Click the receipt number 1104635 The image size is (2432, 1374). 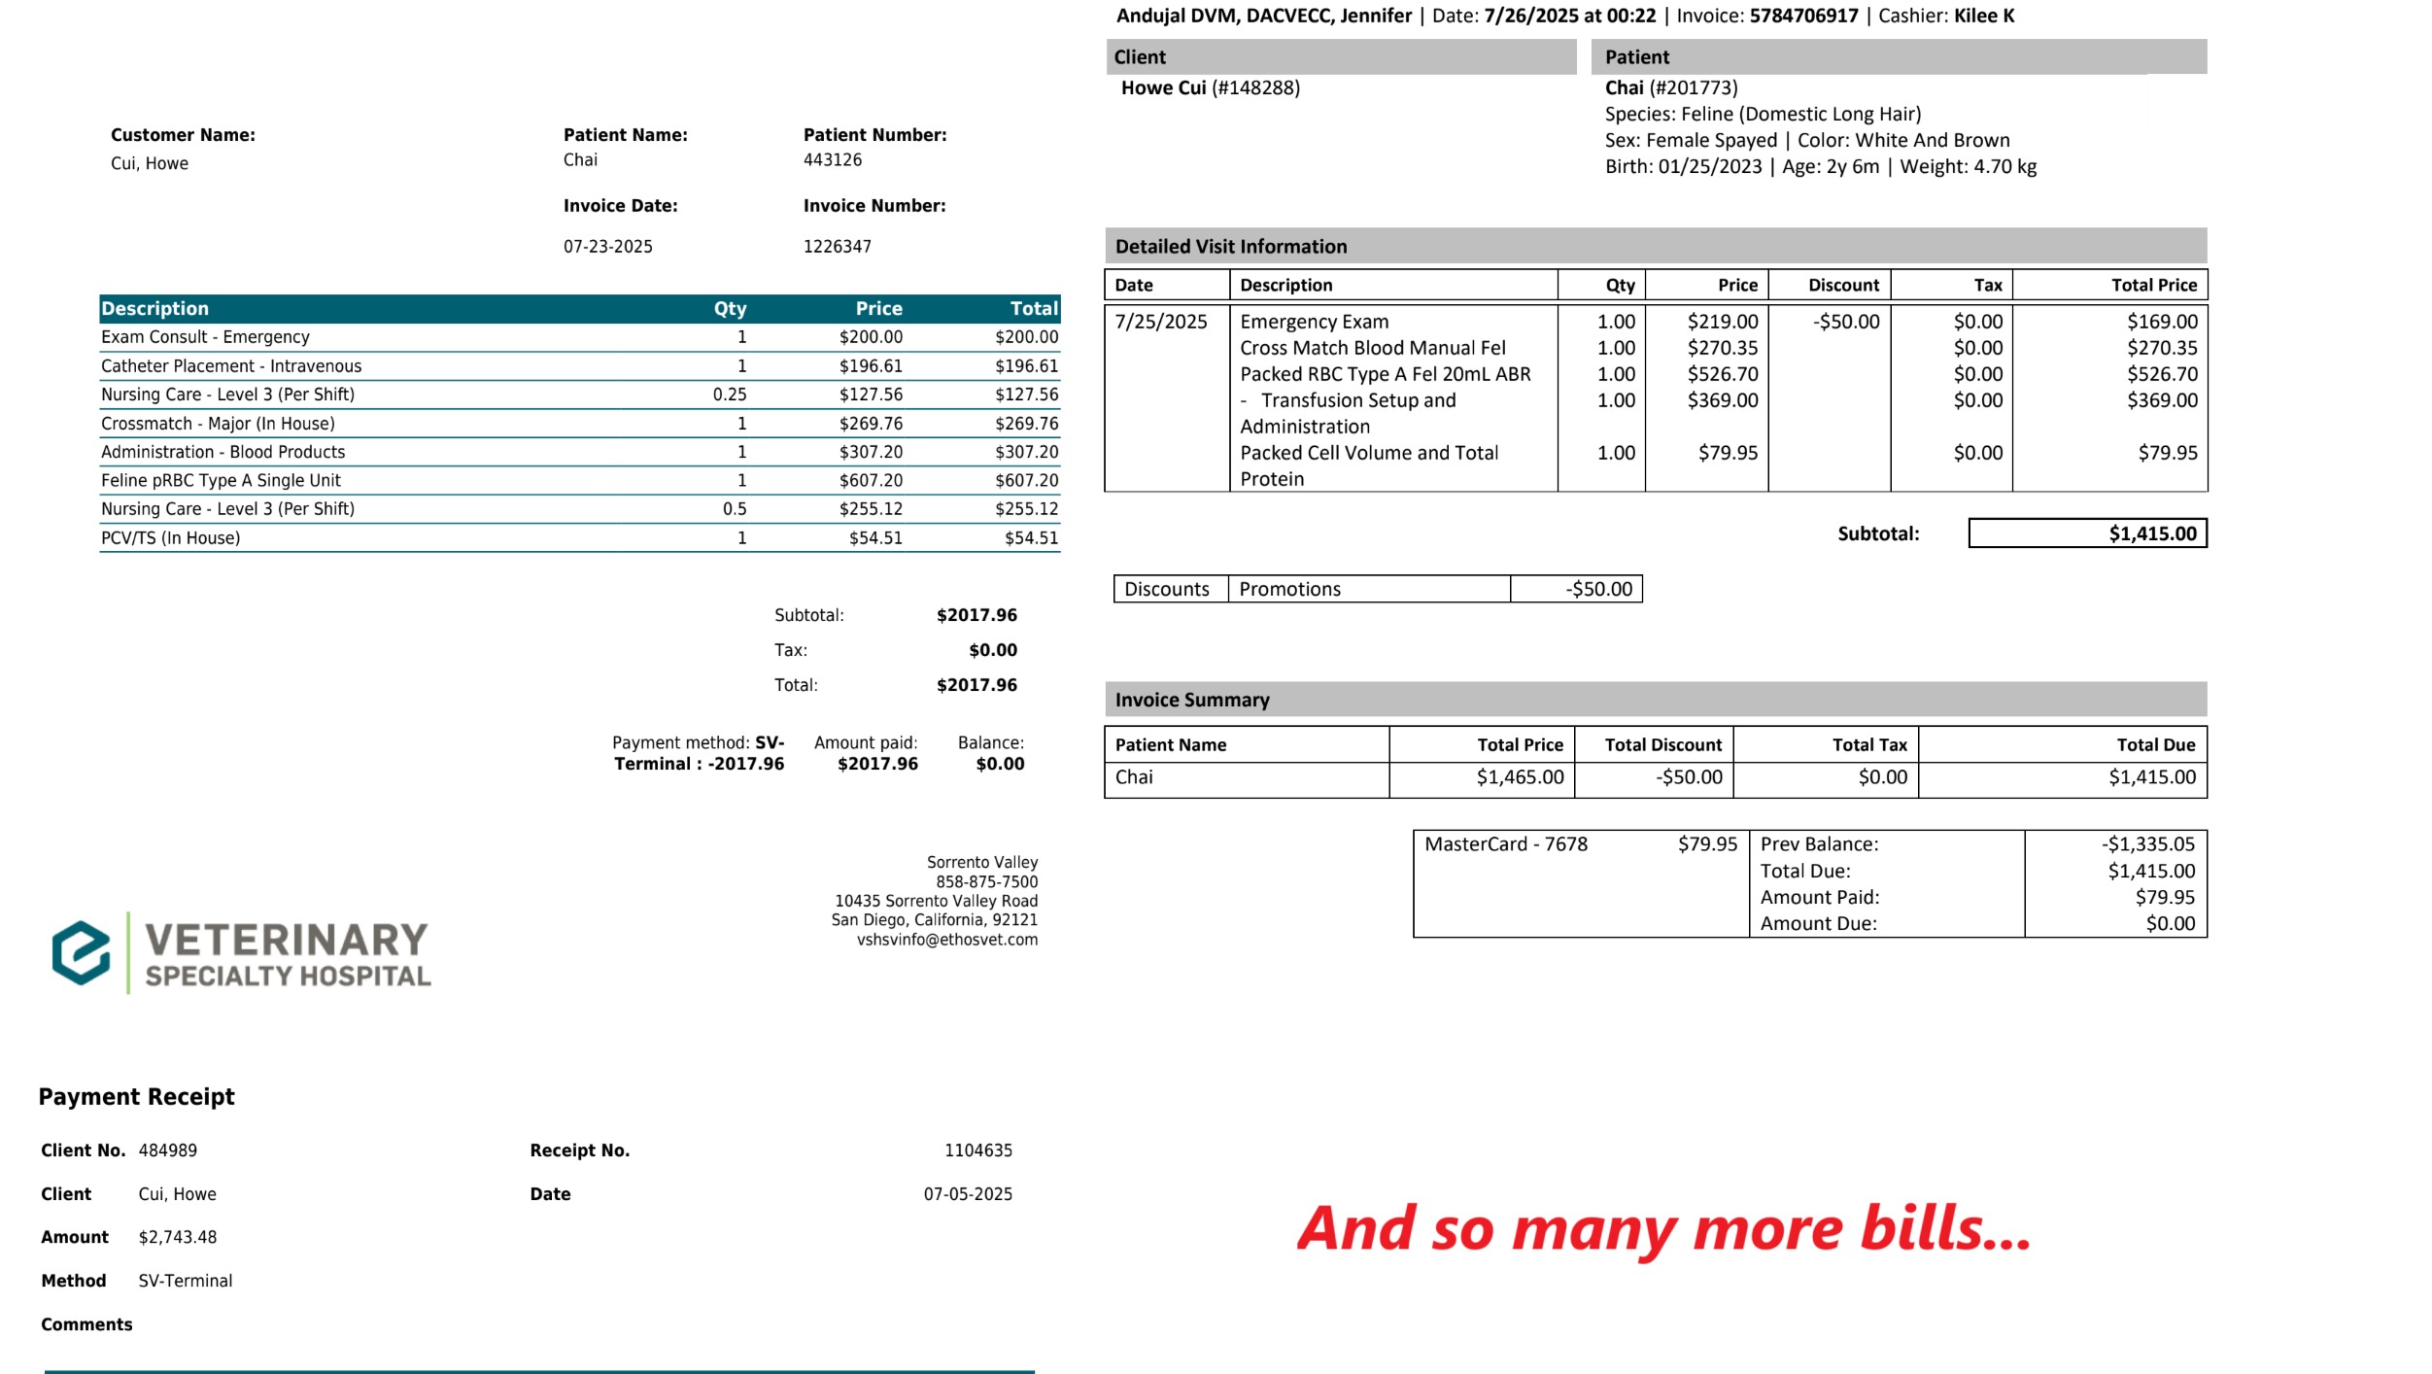[x=977, y=1151]
